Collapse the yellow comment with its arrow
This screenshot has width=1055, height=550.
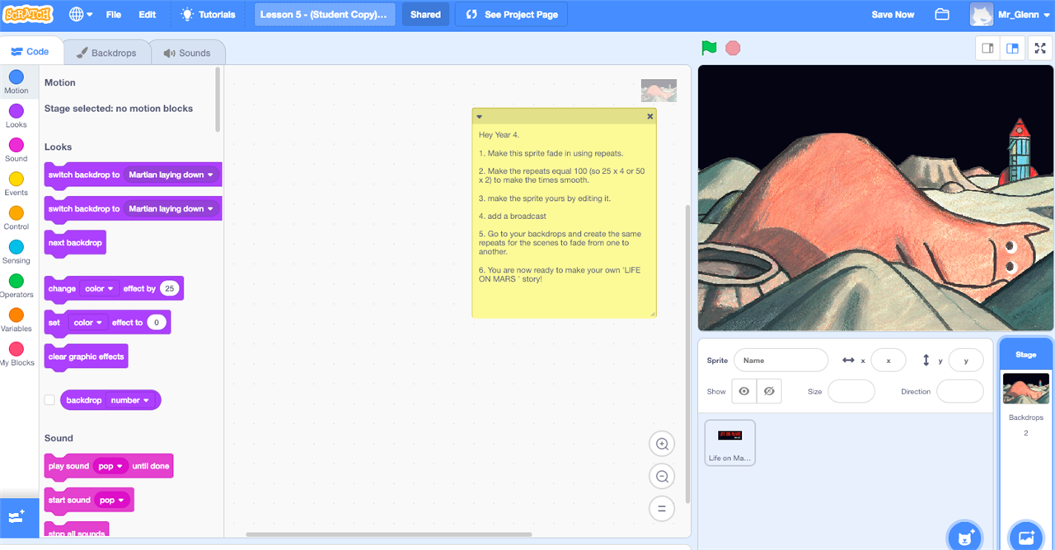479,117
